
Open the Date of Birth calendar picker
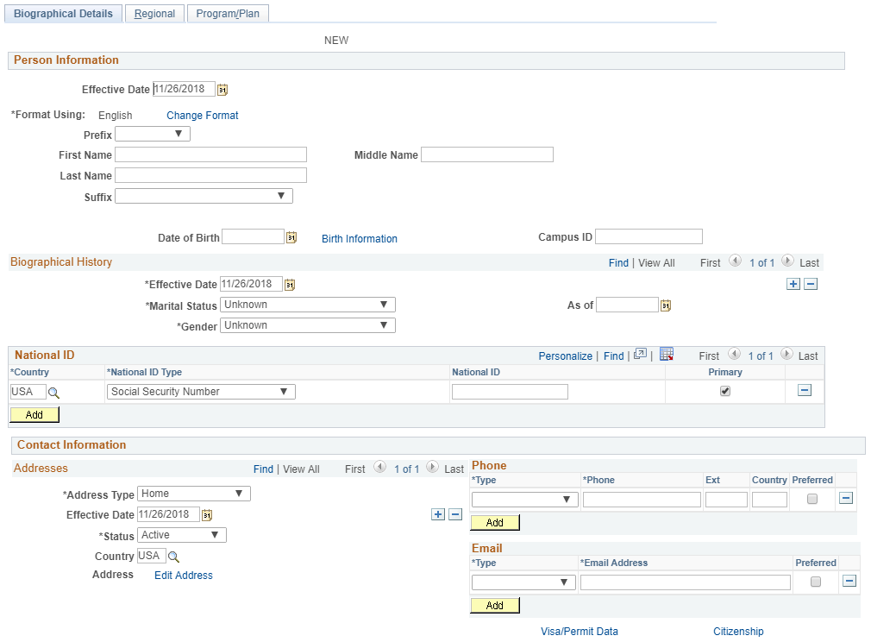291,237
